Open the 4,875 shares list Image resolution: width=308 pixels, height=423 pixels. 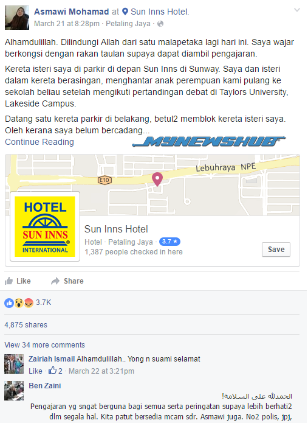[26, 325]
